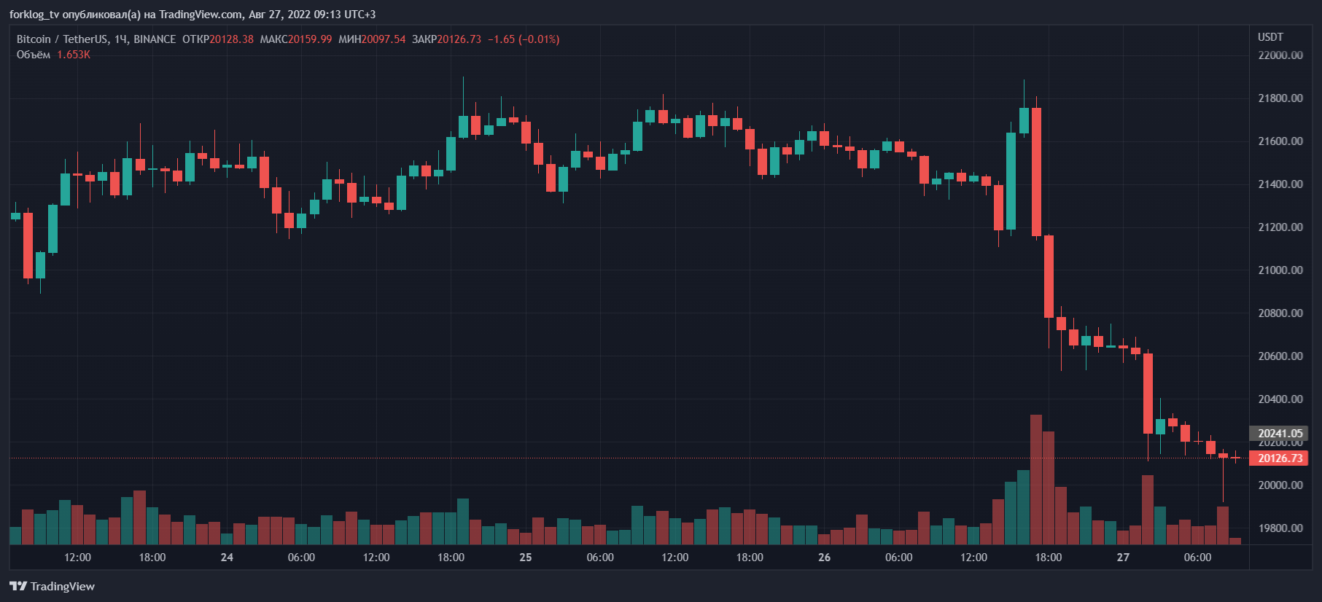Click the tallest red volume bar
Image resolution: width=1322 pixels, height=602 pixels.
click(1036, 480)
